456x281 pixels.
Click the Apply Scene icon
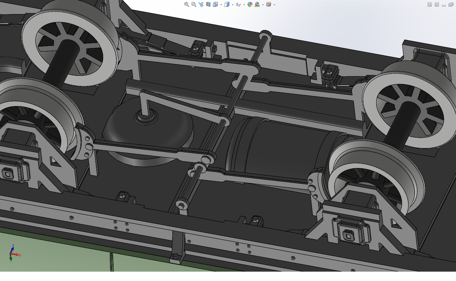pos(257,4)
